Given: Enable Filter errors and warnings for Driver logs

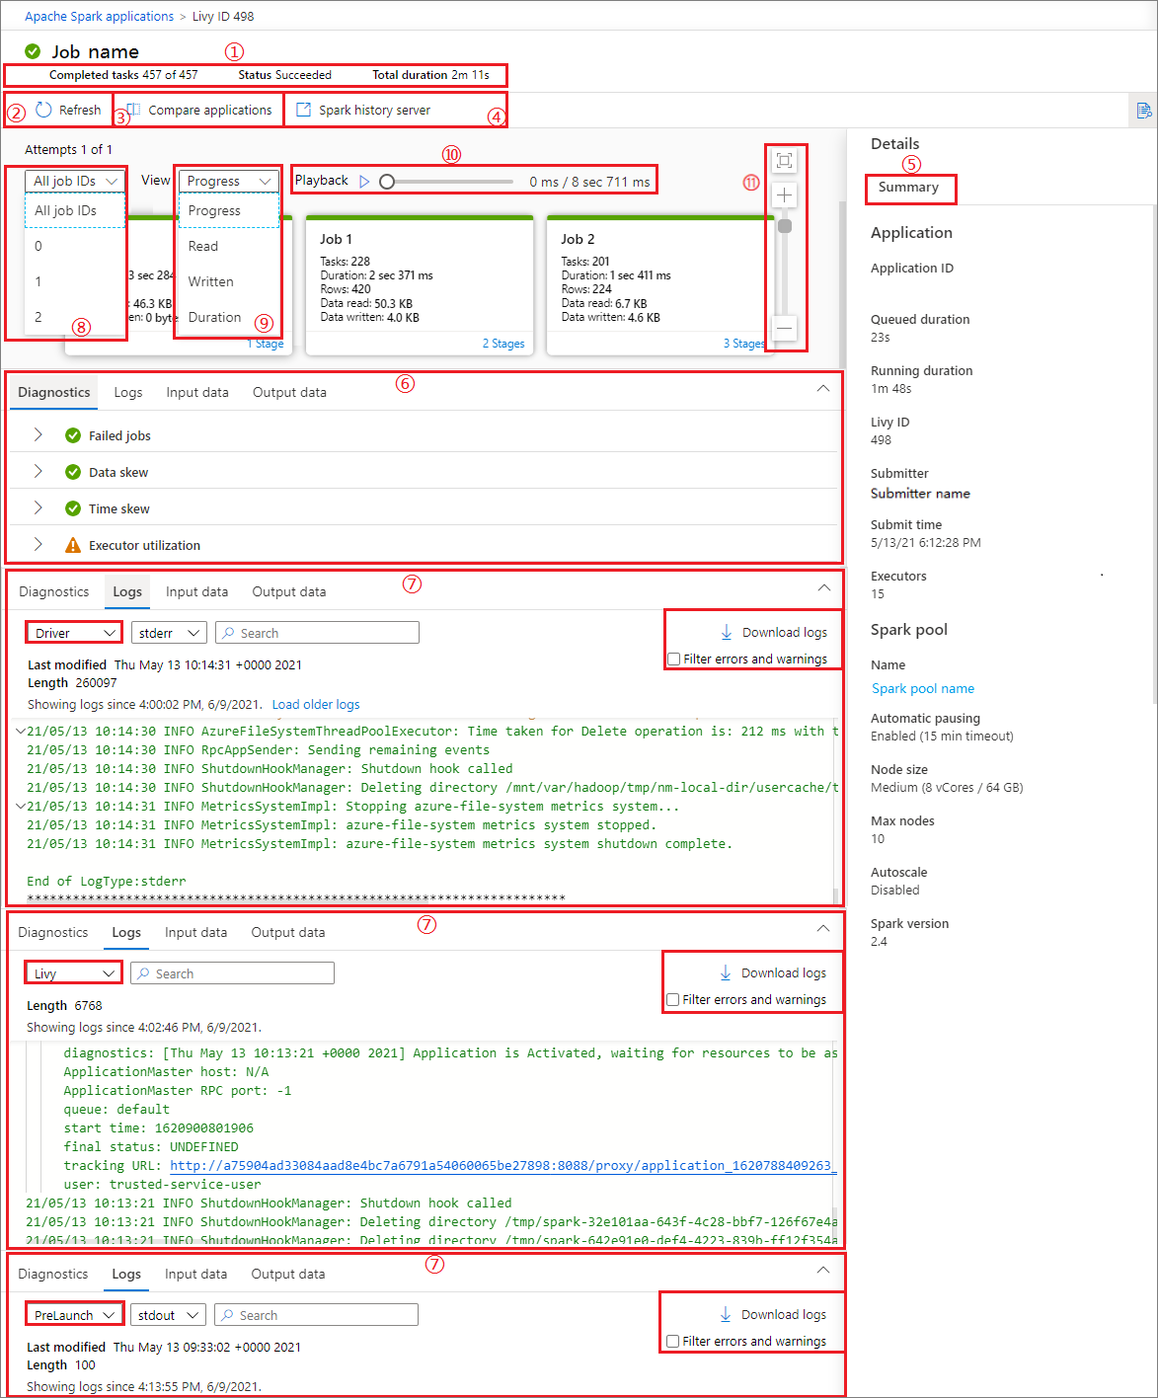Looking at the screenshot, I should (x=673, y=659).
